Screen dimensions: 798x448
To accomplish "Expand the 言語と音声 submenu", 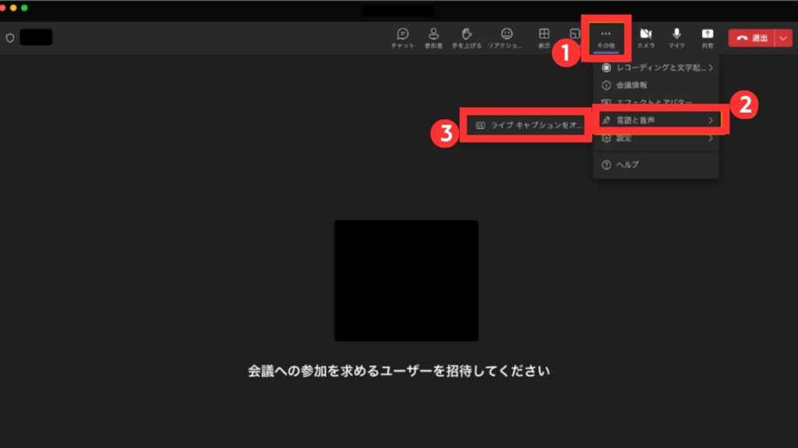I will (655, 121).
